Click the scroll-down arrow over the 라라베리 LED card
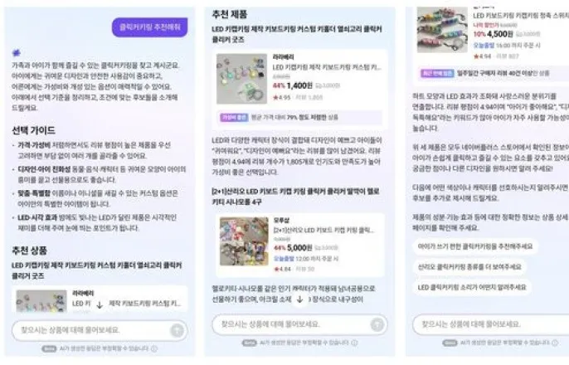 (x=100, y=305)
